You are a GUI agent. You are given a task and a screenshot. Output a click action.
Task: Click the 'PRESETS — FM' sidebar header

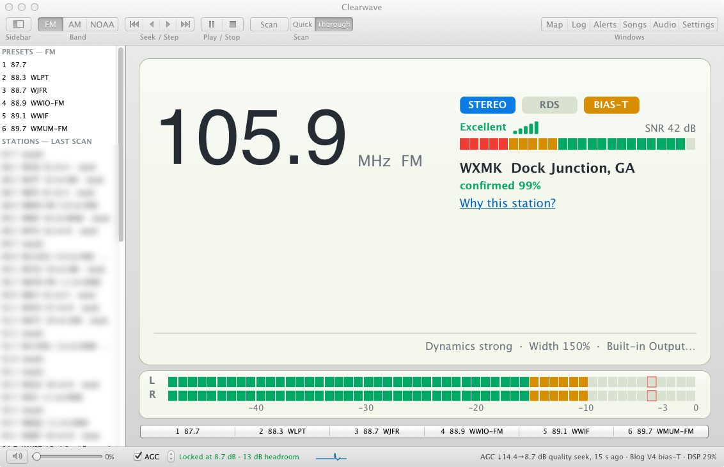click(x=29, y=52)
